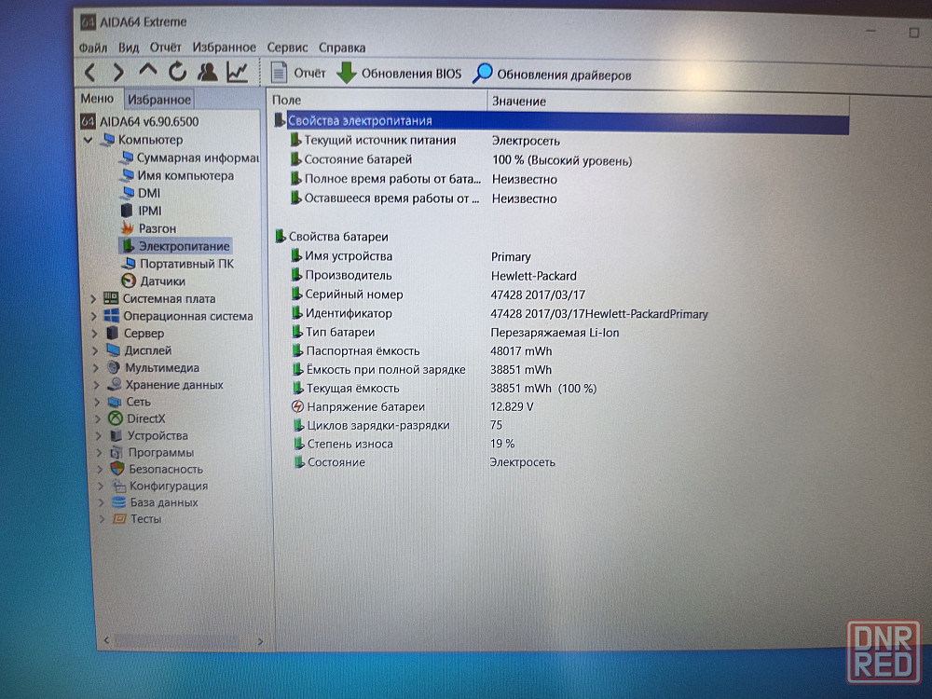
Task: Select Датчики in the tree
Action: coord(162,281)
